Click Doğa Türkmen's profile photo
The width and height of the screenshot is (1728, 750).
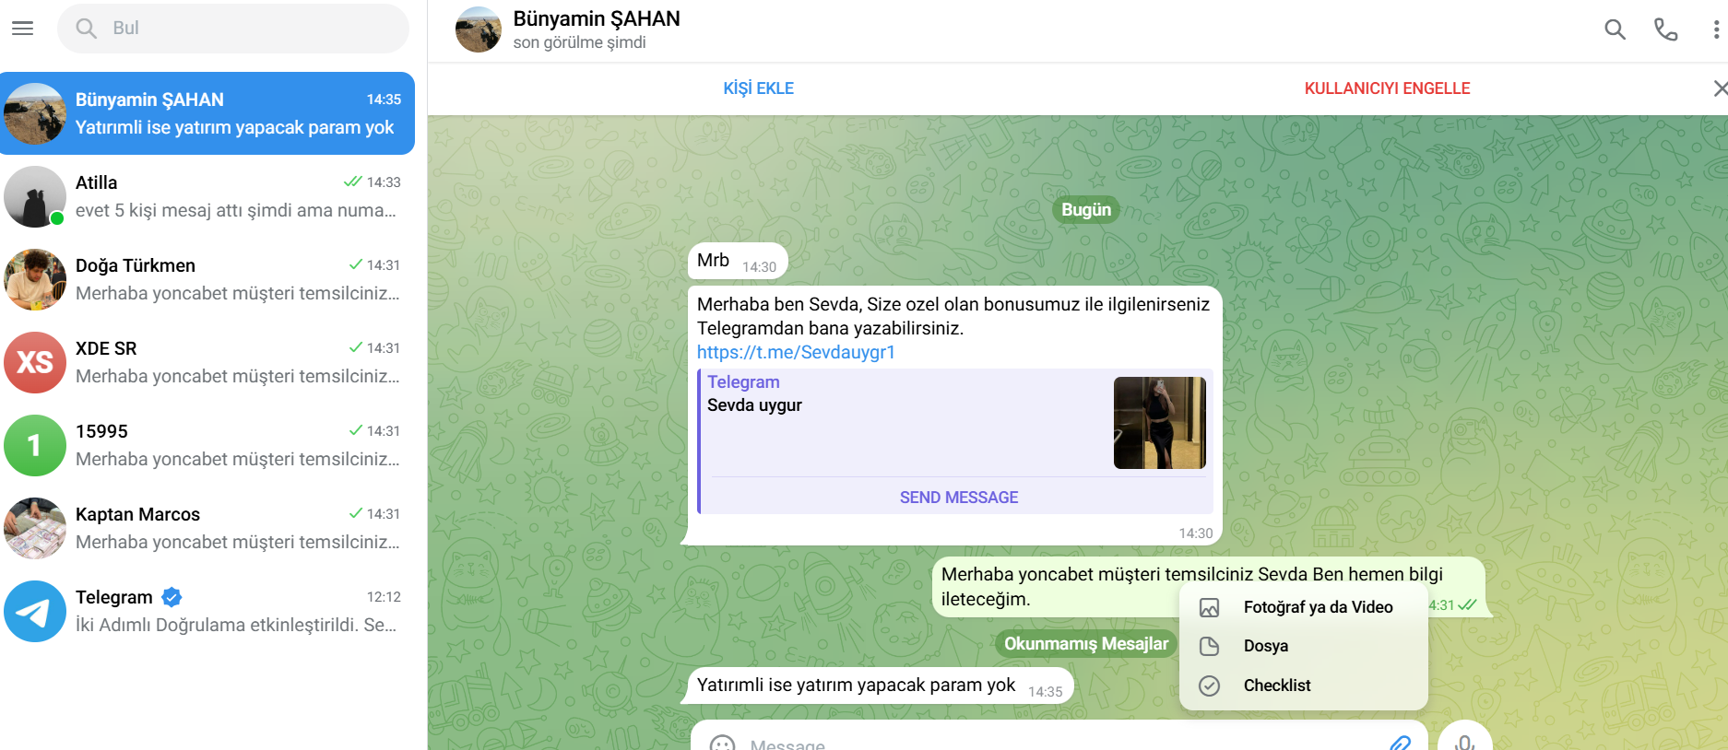tap(35, 279)
